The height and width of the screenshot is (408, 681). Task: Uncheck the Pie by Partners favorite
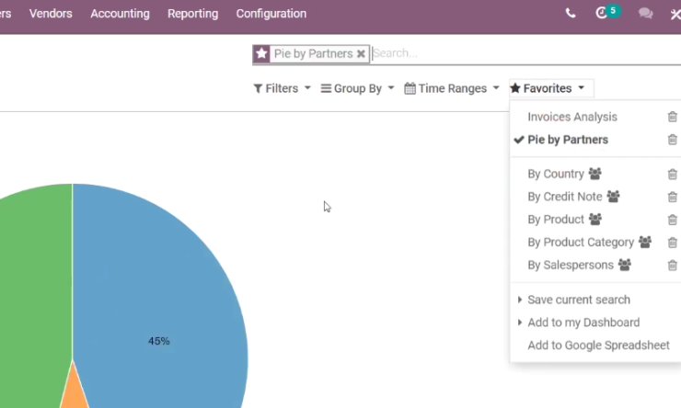[567, 140]
